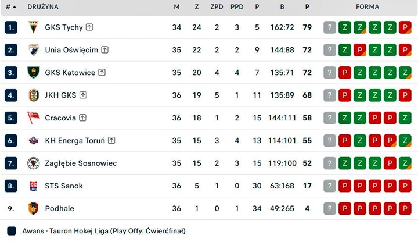
Task: Click the STS Sanok logo
Action: tap(34, 186)
